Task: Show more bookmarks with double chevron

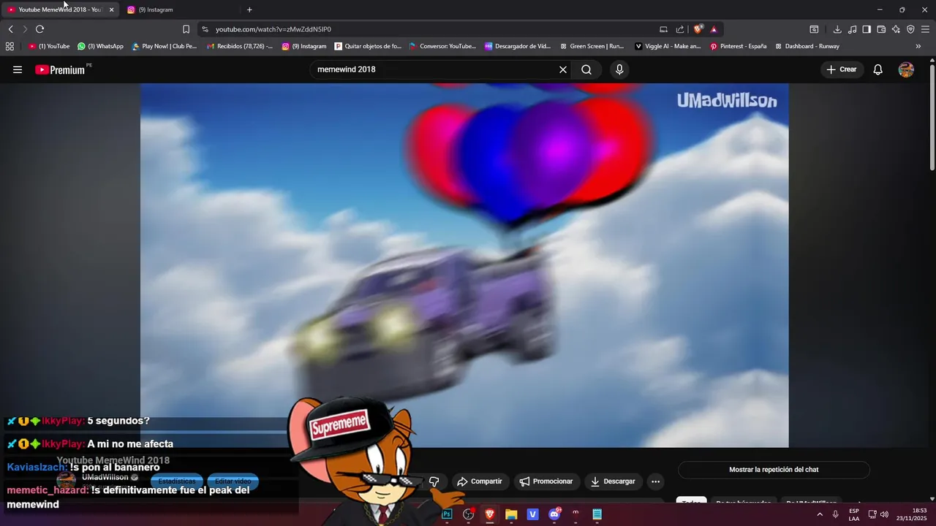Action: tap(918, 46)
